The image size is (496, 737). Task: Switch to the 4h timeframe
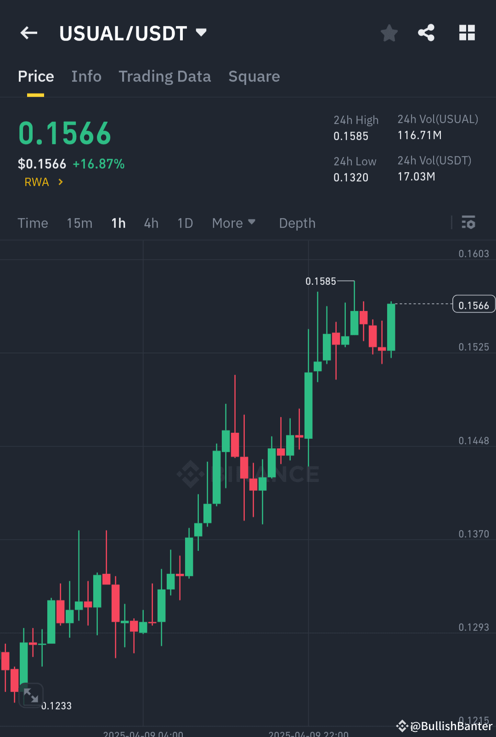pyautogui.click(x=151, y=223)
